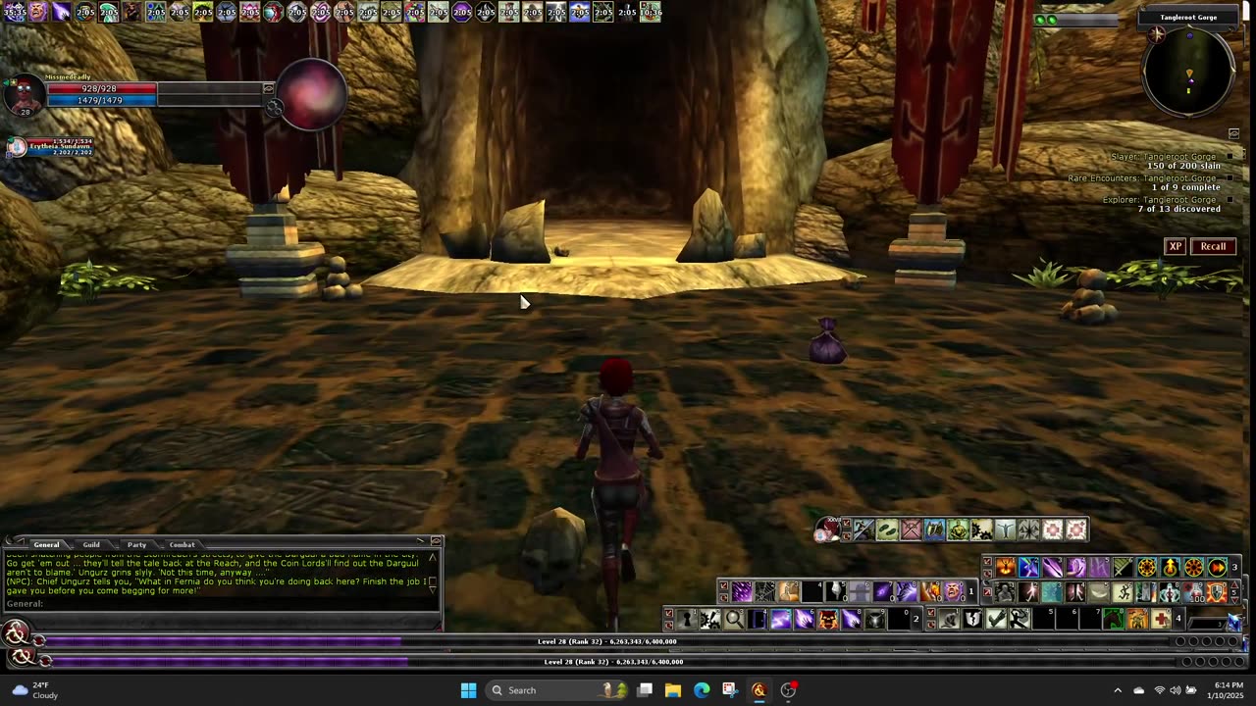The height and width of the screenshot is (706, 1256).
Task: Cast the purple bolts spell in hotbar 1 slot 1
Action: [742, 591]
